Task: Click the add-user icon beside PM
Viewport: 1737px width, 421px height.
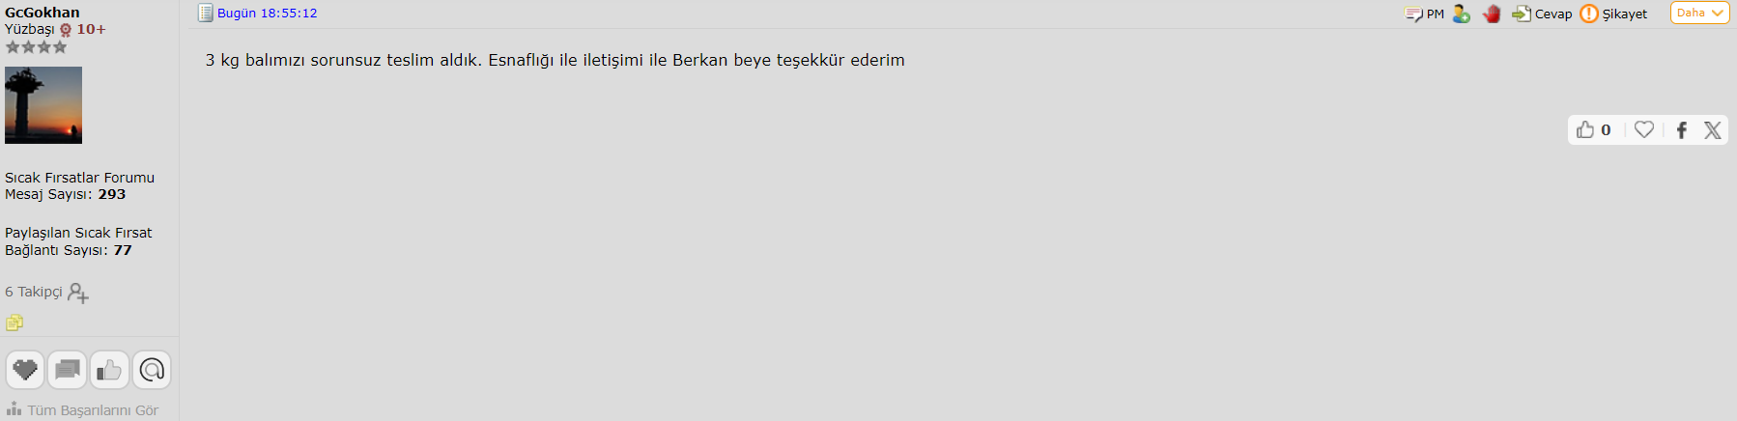Action: pyautogui.click(x=1462, y=14)
